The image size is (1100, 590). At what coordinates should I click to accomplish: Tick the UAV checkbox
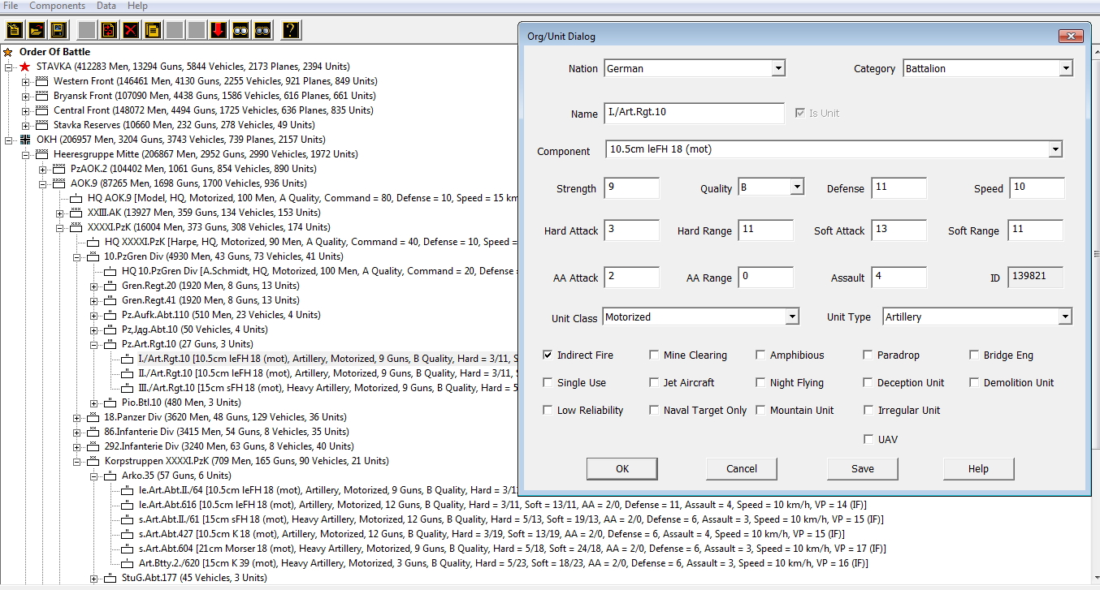868,440
